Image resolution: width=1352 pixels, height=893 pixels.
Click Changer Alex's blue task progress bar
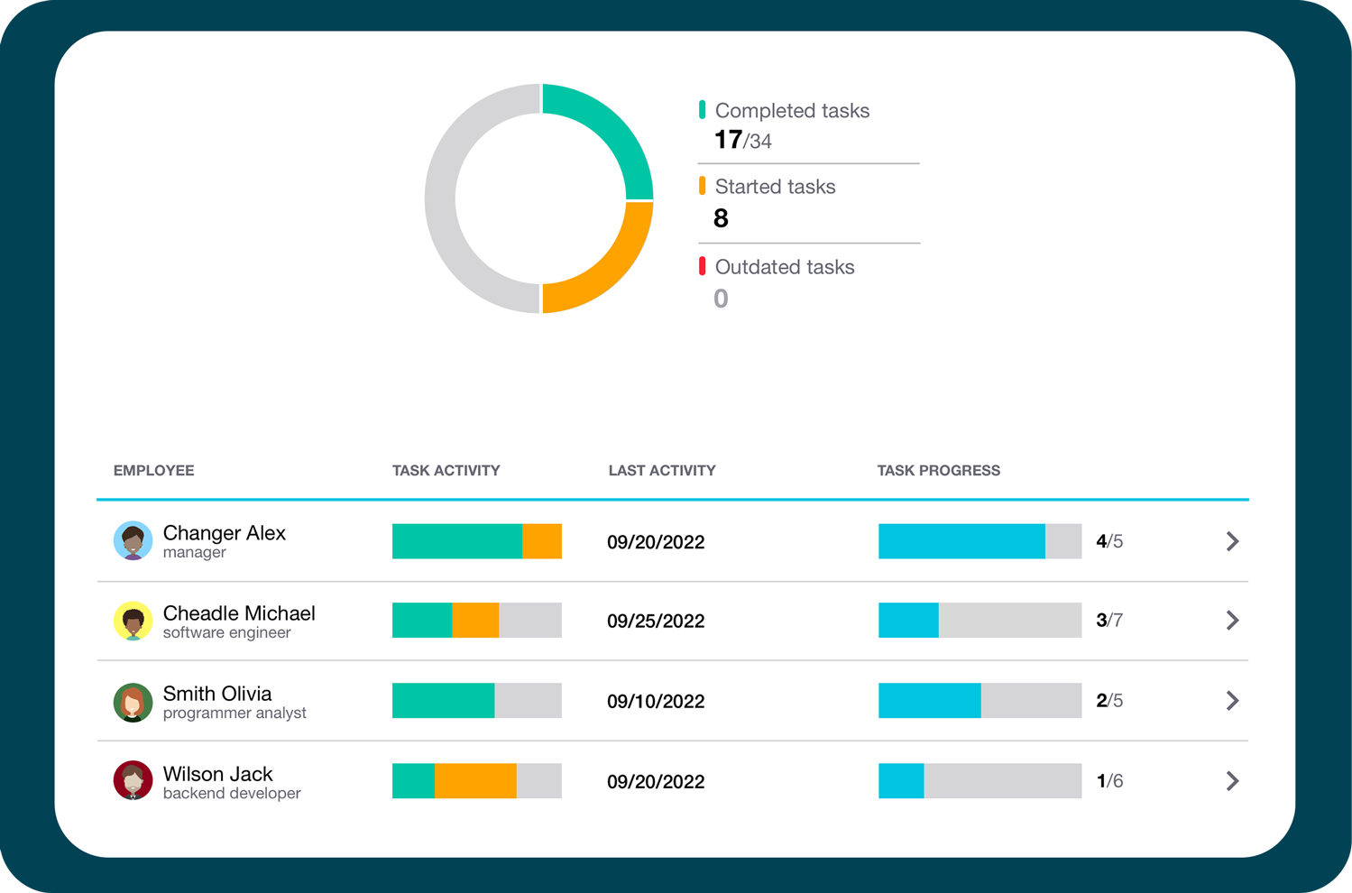961,541
